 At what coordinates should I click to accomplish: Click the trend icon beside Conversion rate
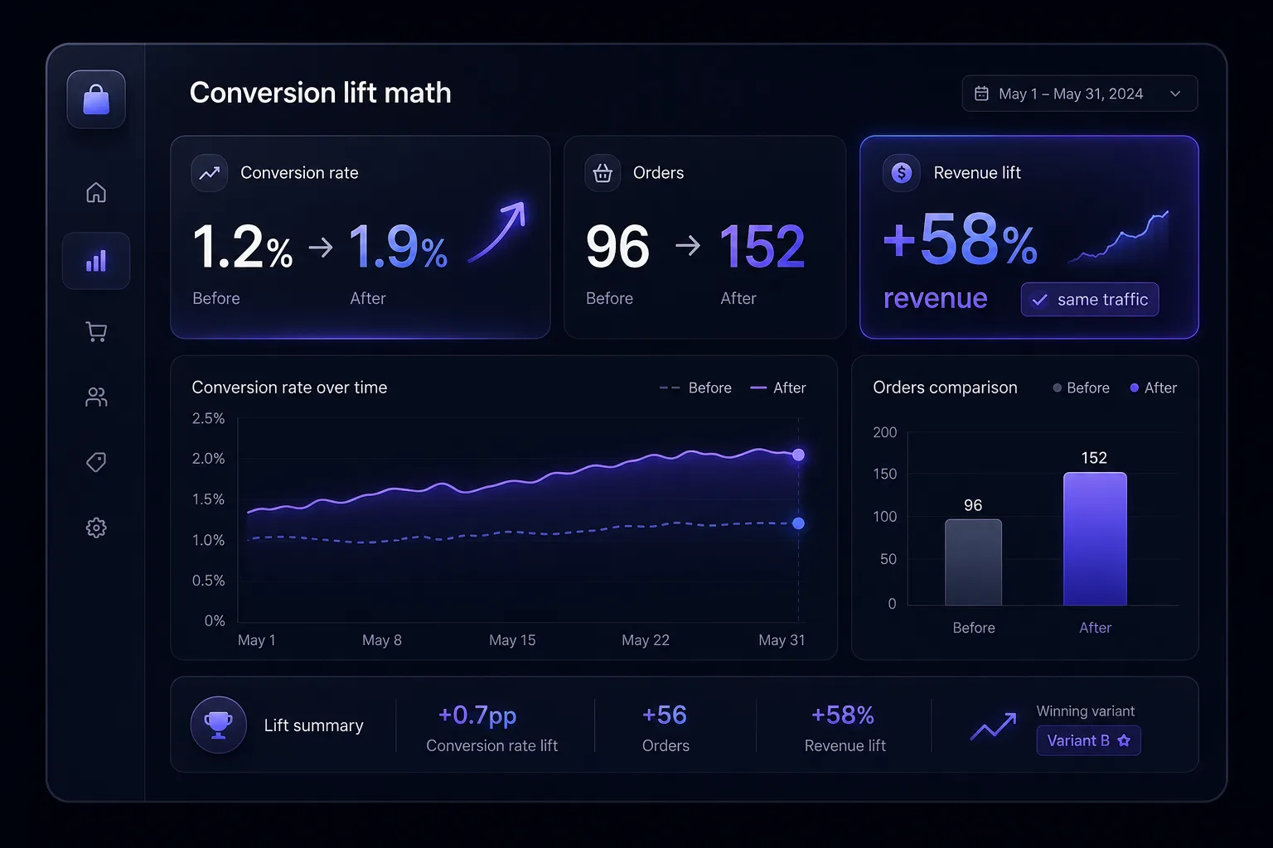click(210, 173)
